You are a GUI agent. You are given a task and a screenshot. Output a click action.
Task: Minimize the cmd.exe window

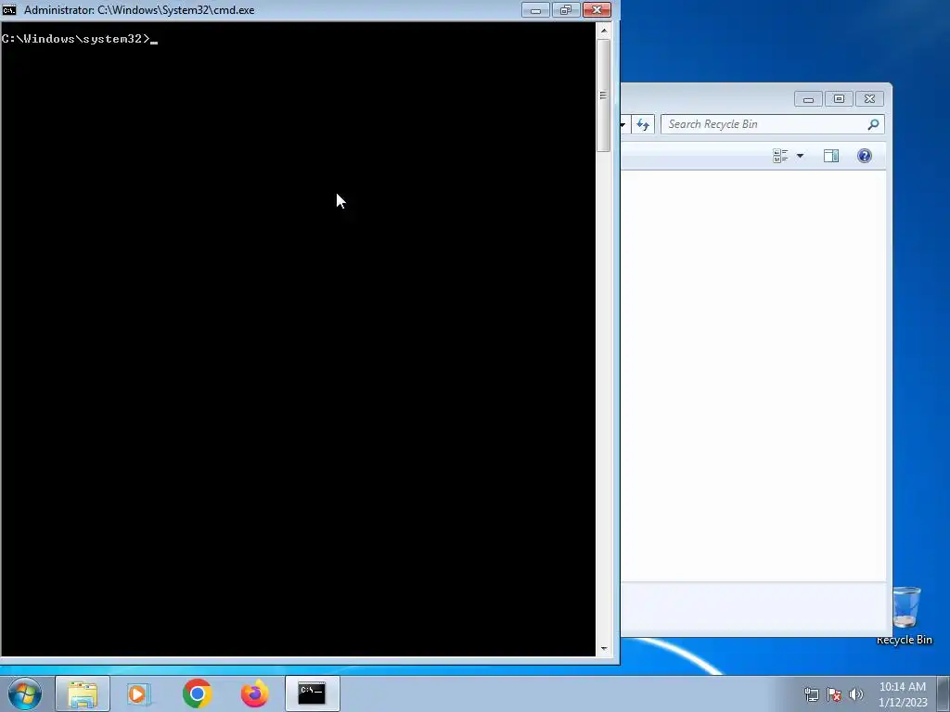[535, 10]
